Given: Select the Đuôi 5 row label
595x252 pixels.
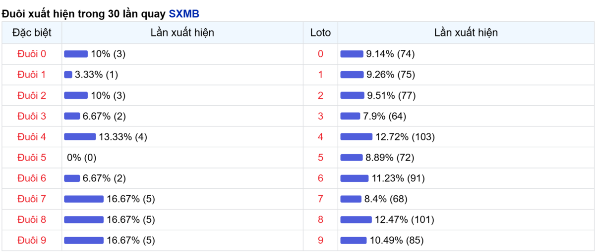Looking at the screenshot, I should point(32,158).
